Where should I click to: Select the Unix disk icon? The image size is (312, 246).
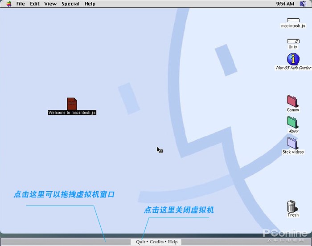[293, 41]
